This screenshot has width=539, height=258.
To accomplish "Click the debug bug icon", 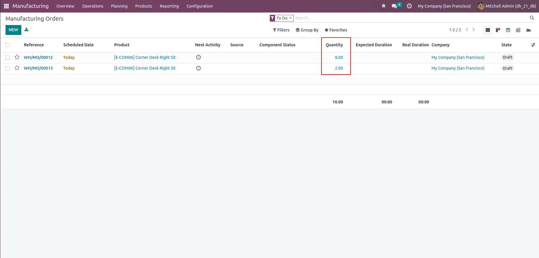I will 384,6.
